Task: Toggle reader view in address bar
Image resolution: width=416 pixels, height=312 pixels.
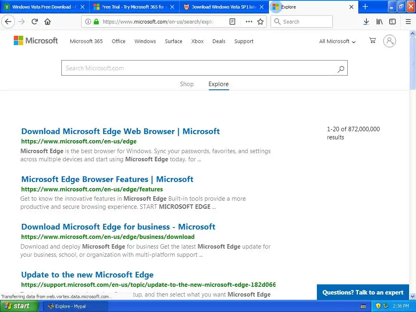Action: point(232,22)
